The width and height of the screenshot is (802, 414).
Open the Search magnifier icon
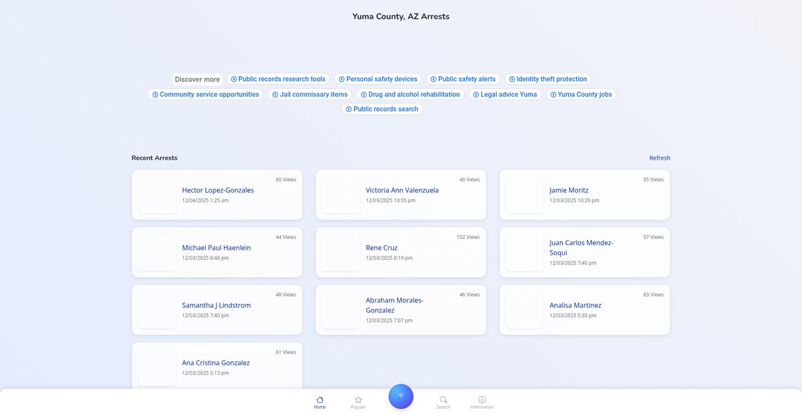tap(443, 400)
